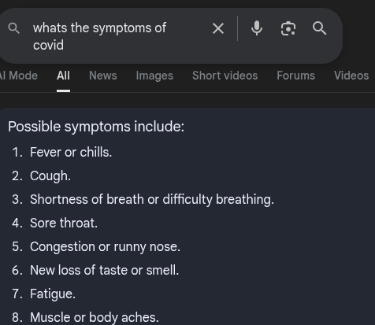The image size is (375, 325).
Task: Click the 'Fever or chills' list item
Action: 71,152
